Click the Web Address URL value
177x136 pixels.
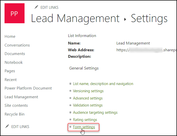146,50
